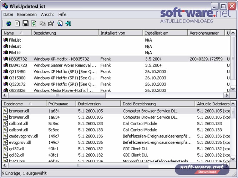This screenshot has width=238, height=178.
Task: Click the WinUpdatesList title bar app icon
Action: 5,6
